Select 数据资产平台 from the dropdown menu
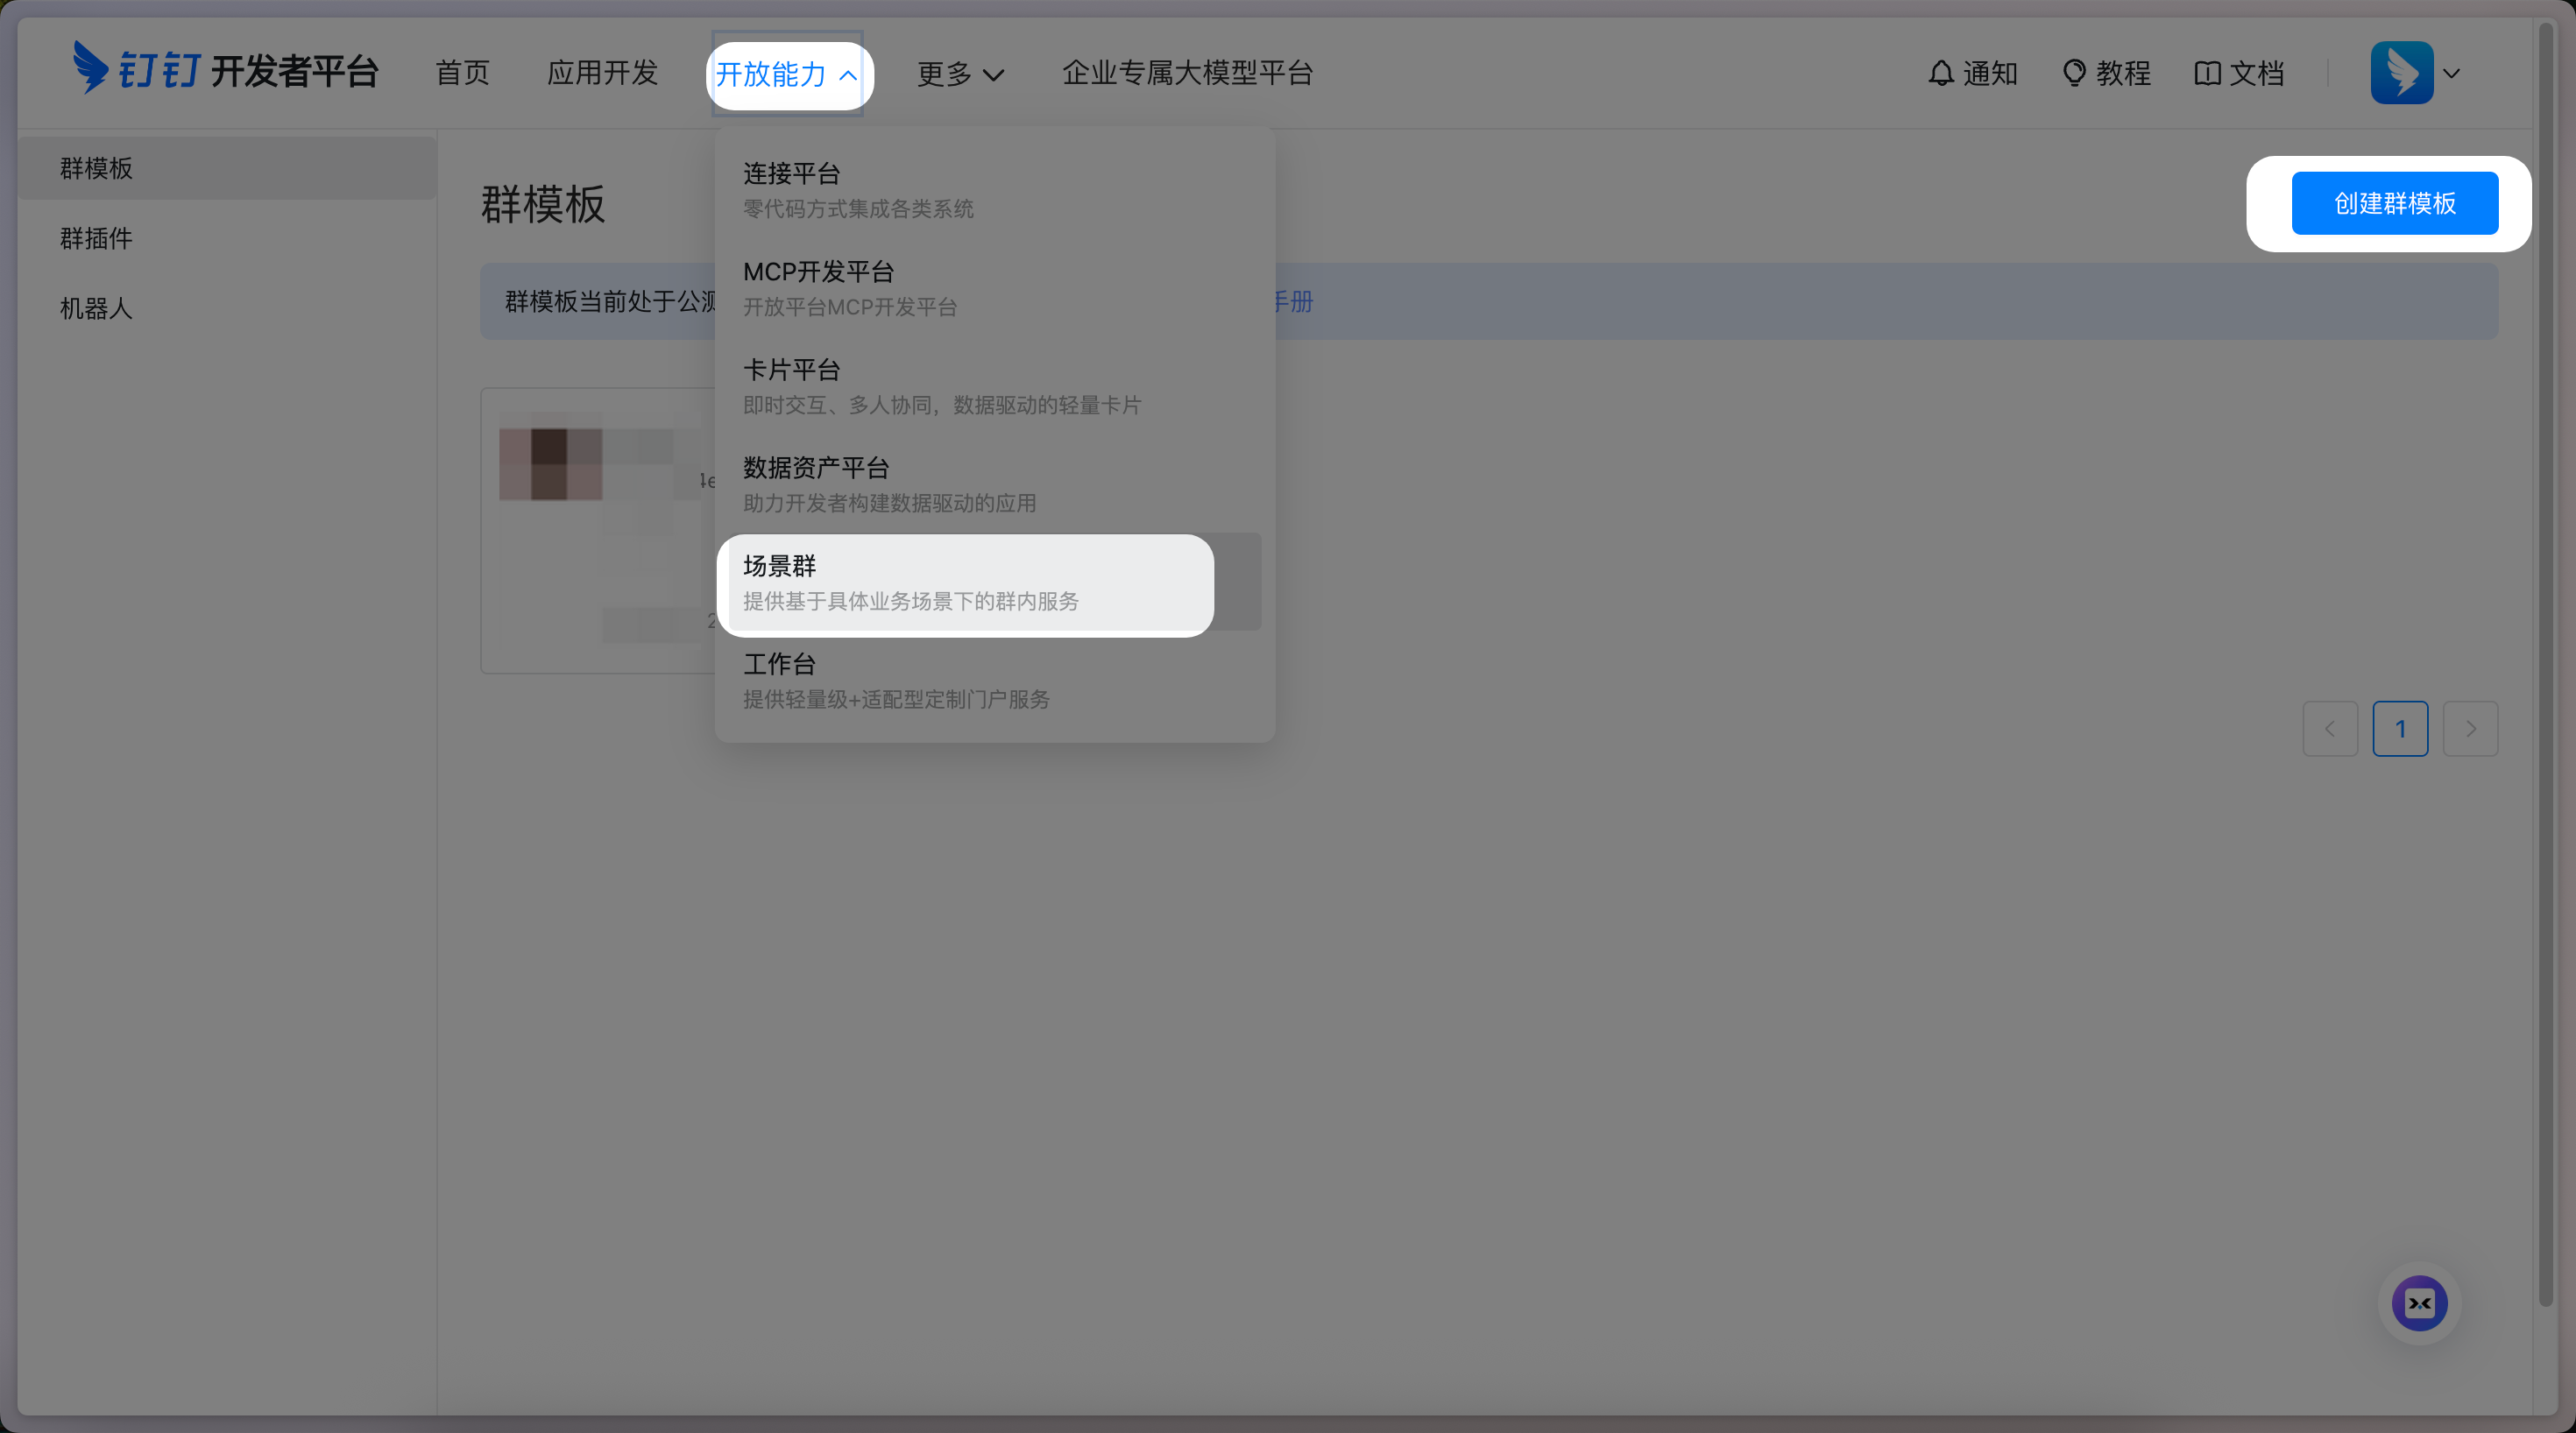This screenshot has width=2576, height=1433. coord(995,483)
